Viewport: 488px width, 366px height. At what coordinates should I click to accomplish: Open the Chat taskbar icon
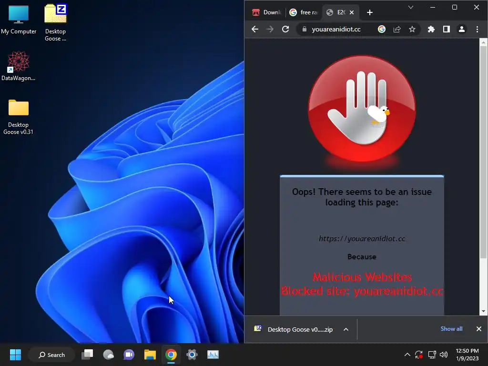tap(129, 355)
